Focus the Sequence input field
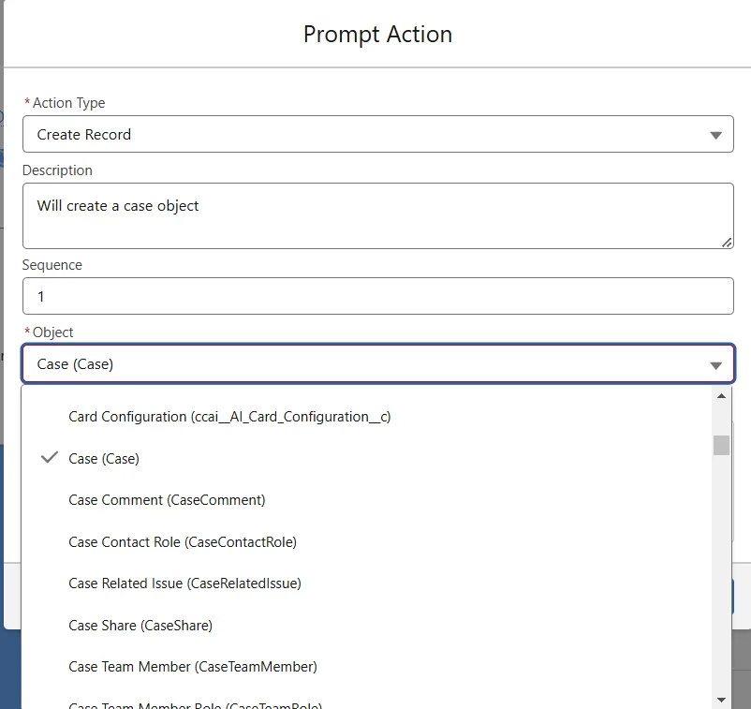The width and height of the screenshot is (751, 709). tap(377, 296)
